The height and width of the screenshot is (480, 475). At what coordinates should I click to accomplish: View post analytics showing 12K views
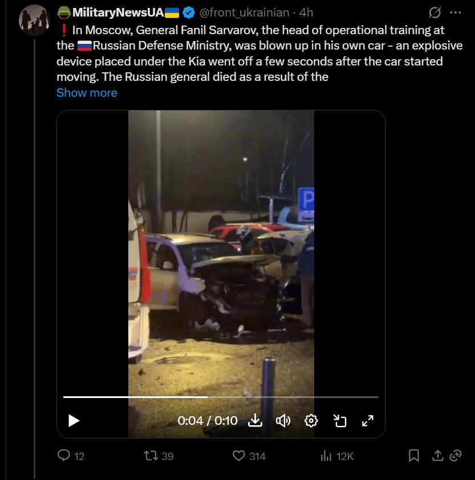[x=336, y=456]
